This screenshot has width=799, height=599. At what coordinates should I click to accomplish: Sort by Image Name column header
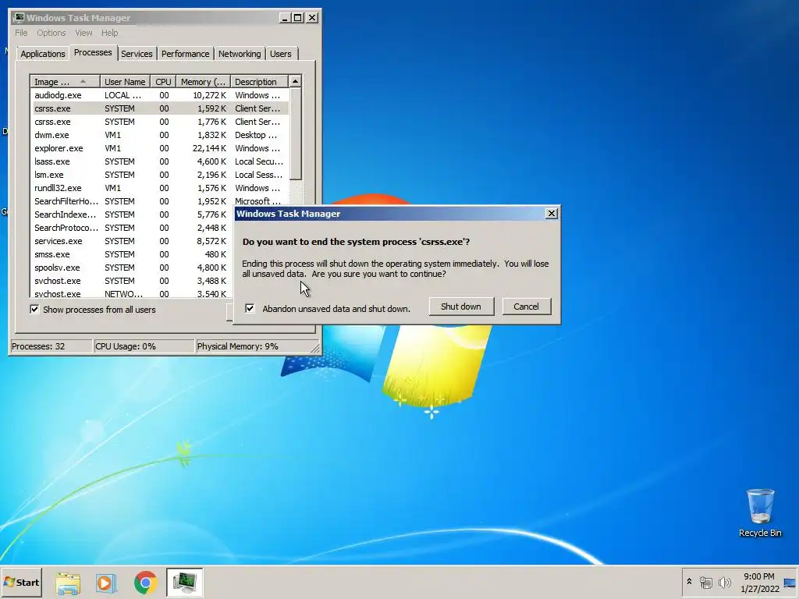[x=65, y=81]
